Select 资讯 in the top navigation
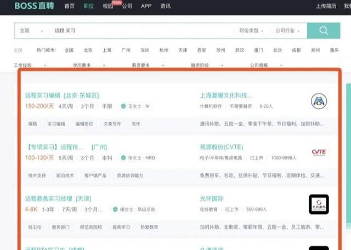Screen dimensions: 351x250 165,6
